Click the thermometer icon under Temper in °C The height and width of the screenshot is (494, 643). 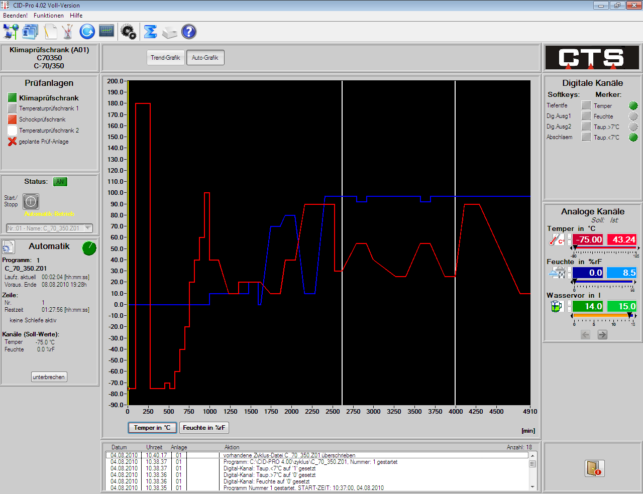pyautogui.click(x=557, y=239)
